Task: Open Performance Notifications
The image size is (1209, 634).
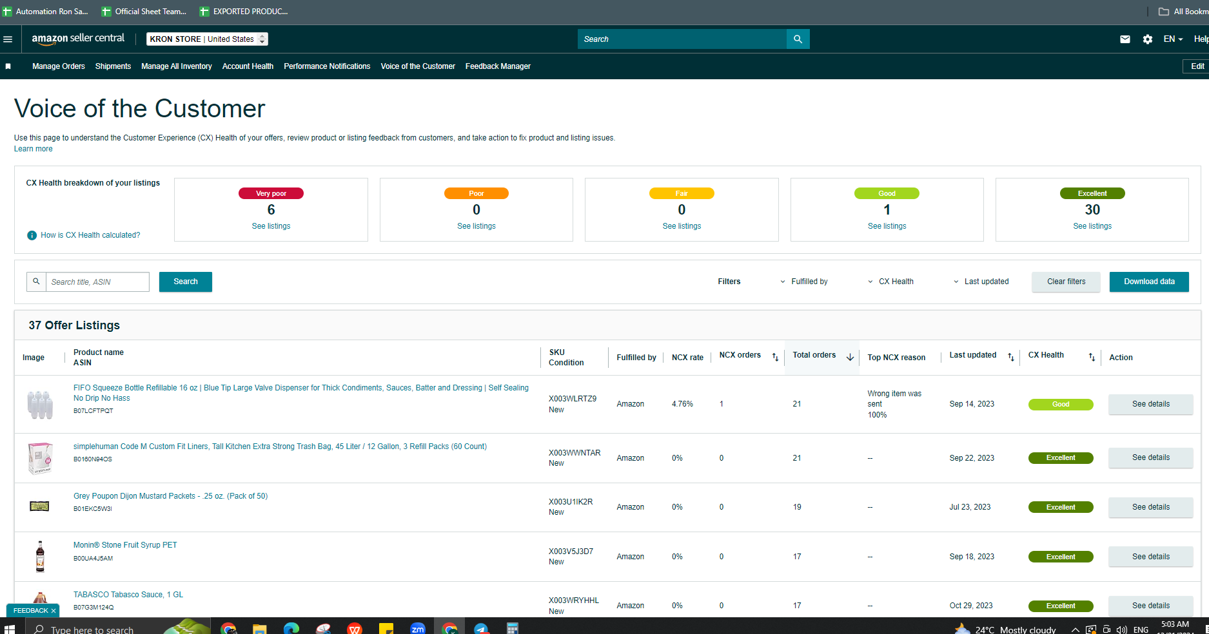Action: pyautogui.click(x=327, y=66)
